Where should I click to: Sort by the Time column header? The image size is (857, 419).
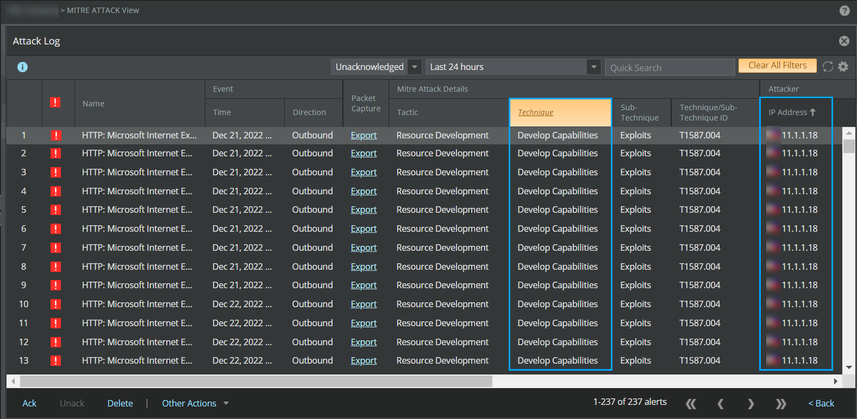click(x=222, y=112)
